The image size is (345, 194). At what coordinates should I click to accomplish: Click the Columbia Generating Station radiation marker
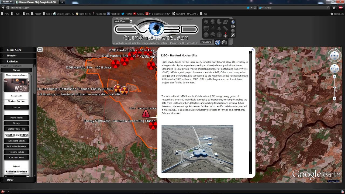(x=153, y=125)
